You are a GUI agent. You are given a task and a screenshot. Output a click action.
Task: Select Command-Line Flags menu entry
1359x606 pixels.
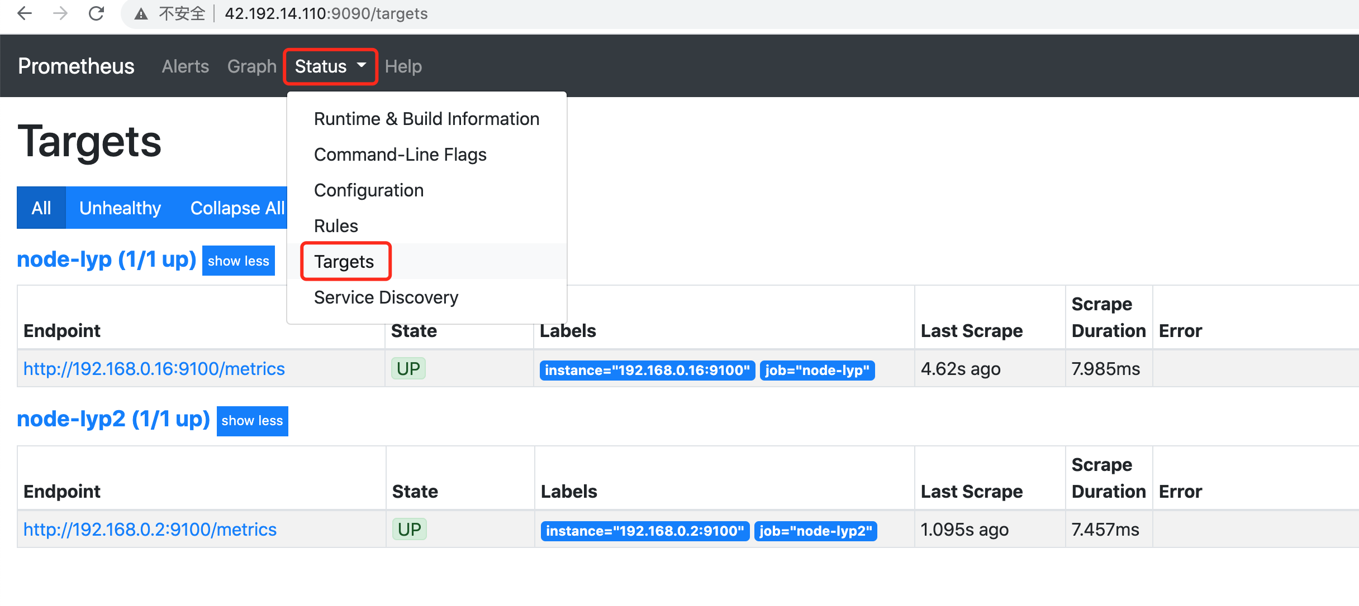[427, 155]
